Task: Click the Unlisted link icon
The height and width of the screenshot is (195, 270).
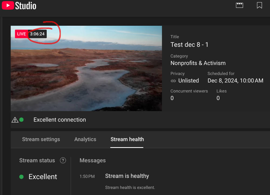Action: (173, 81)
